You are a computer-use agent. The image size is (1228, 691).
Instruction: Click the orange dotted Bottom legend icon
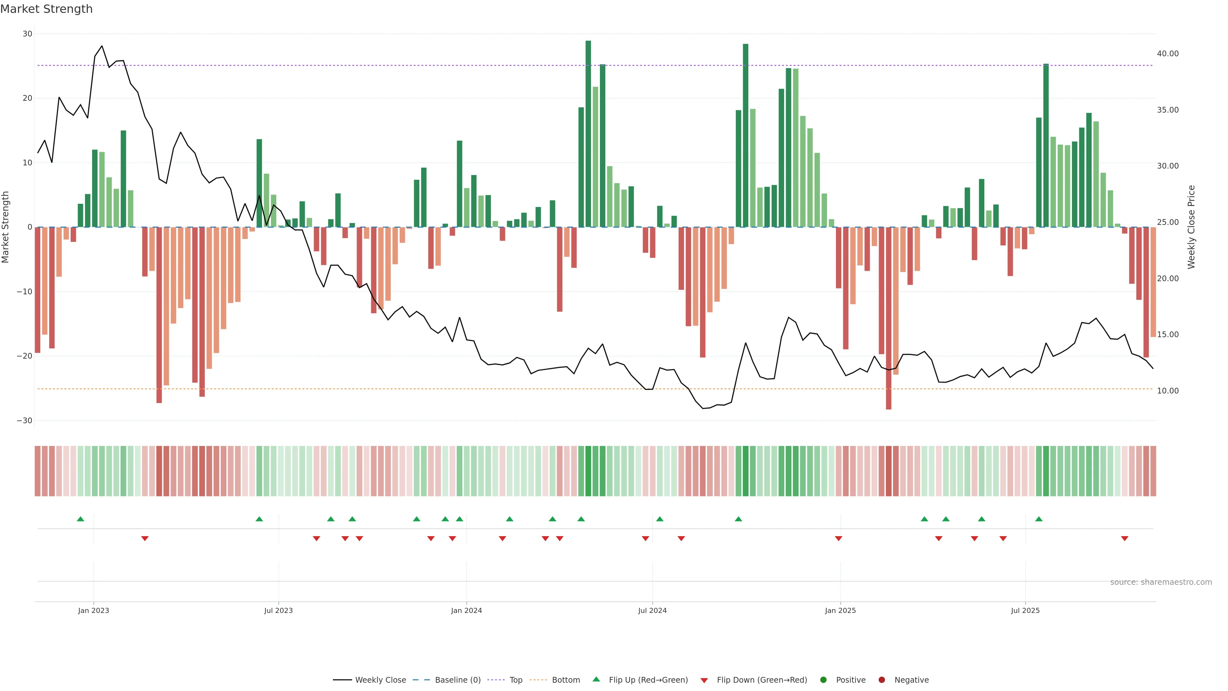[x=538, y=679]
